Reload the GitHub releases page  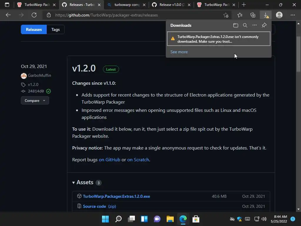(x=34, y=15)
